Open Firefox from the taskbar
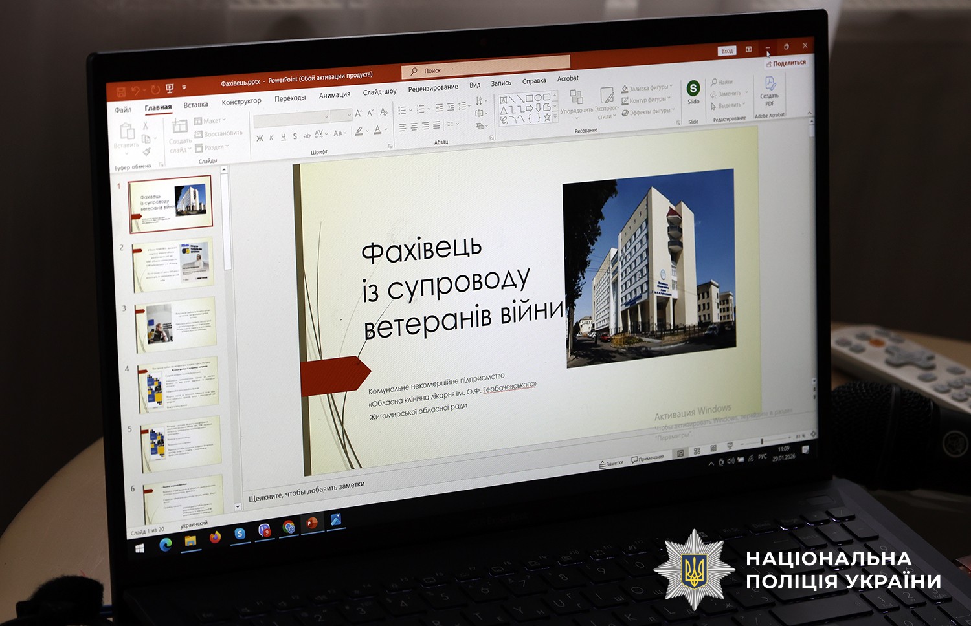Viewport: 971px width, 626px height. pos(215,537)
